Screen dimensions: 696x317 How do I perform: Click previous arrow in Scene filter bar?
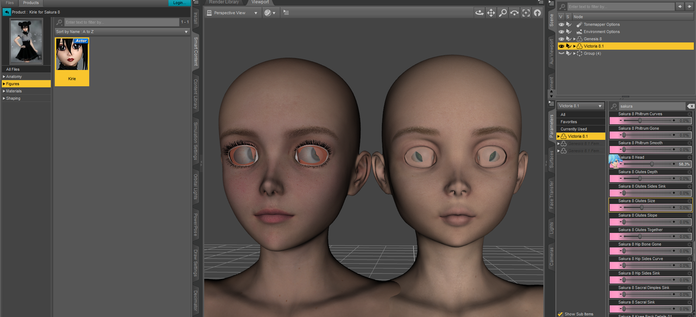[x=680, y=7]
